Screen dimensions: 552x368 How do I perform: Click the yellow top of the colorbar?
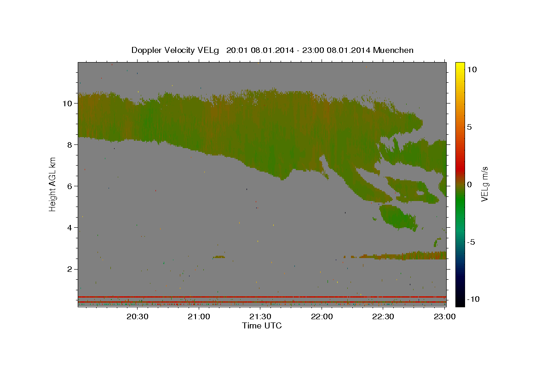tap(460, 67)
